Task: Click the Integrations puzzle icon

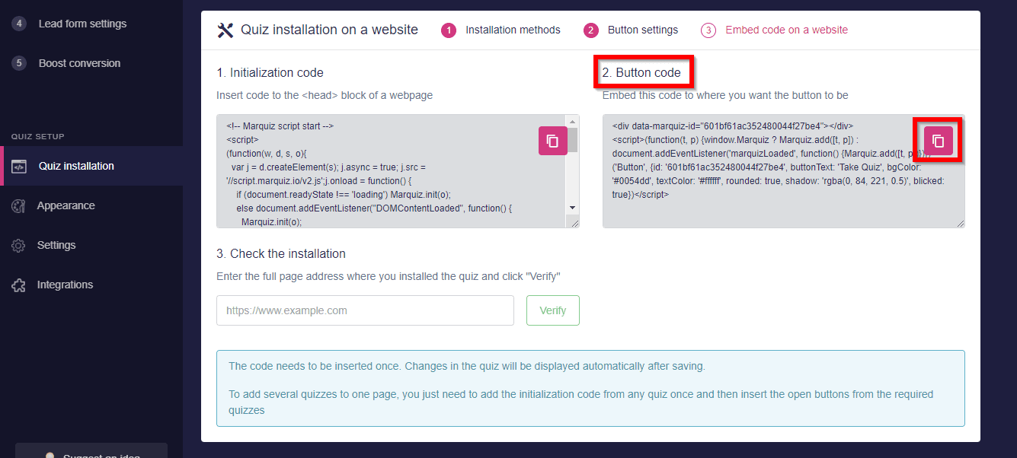Action: pyautogui.click(x=18, y=285)
